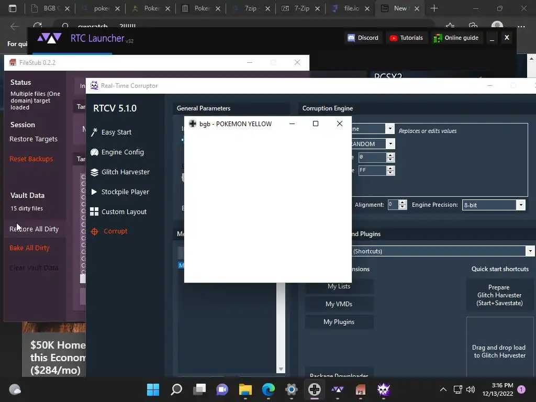Click Reset Backups in FileStub
The image size is (536, 402).
[31, 159]
